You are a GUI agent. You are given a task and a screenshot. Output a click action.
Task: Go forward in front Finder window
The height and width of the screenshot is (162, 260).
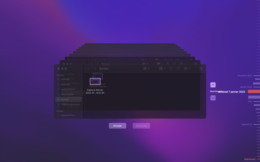[x=95, y=68]
